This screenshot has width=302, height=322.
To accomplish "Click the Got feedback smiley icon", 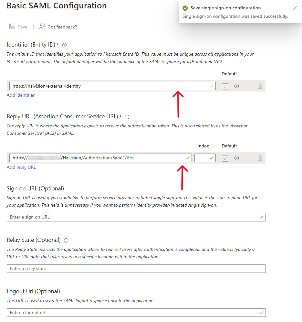I will click(42, 27).
